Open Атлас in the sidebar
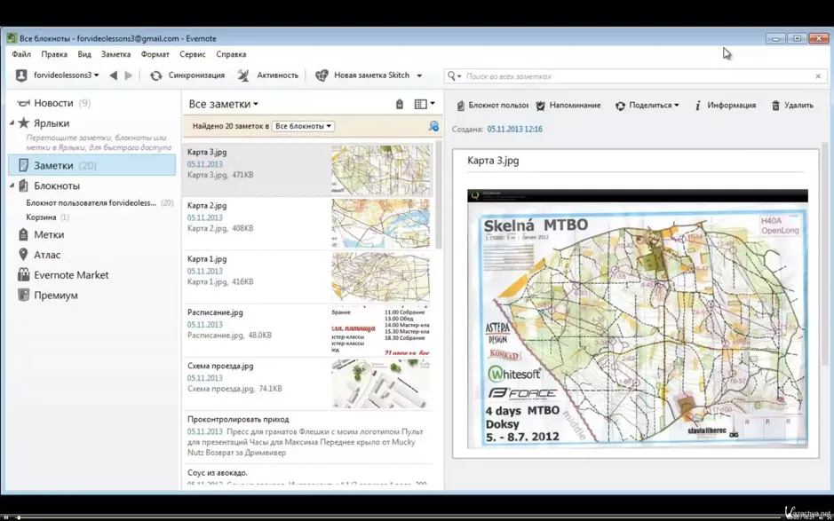The image size is (834, 521). [39, 256]
